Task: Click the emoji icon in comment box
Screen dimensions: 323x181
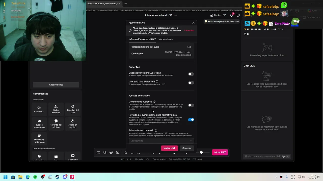Action: pyautogui.click(x=283, y=156)
